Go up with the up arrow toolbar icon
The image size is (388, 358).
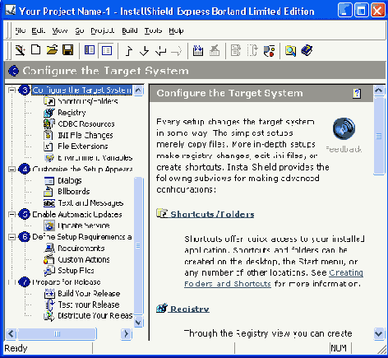point(129,51)
